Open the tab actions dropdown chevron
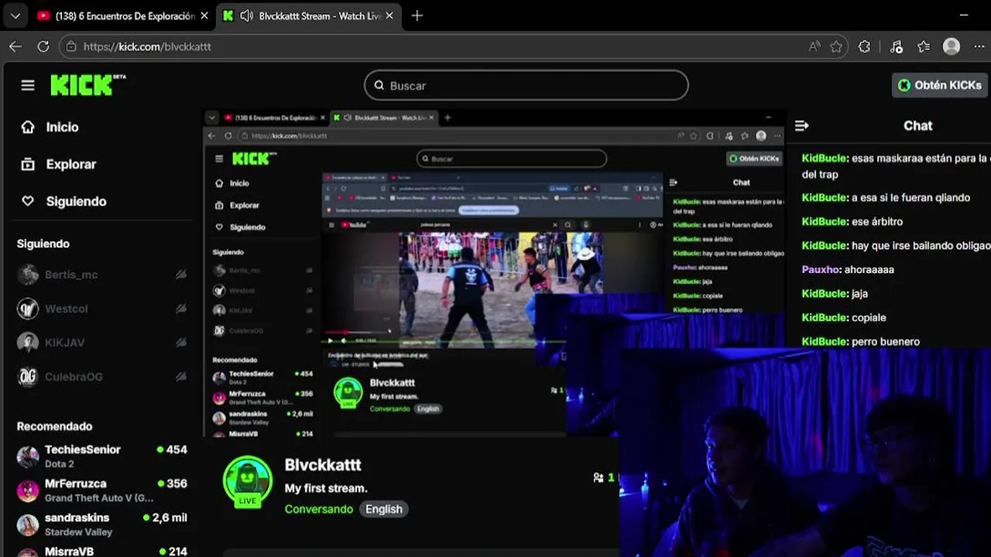 pos(15,15)
